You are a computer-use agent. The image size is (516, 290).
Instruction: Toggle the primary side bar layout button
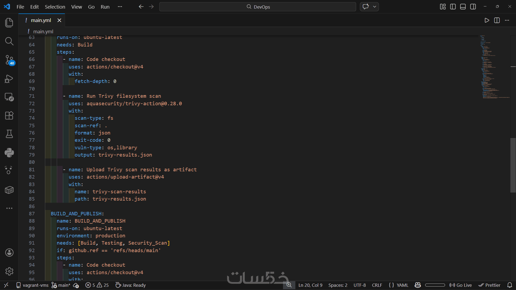pos(453,7)
